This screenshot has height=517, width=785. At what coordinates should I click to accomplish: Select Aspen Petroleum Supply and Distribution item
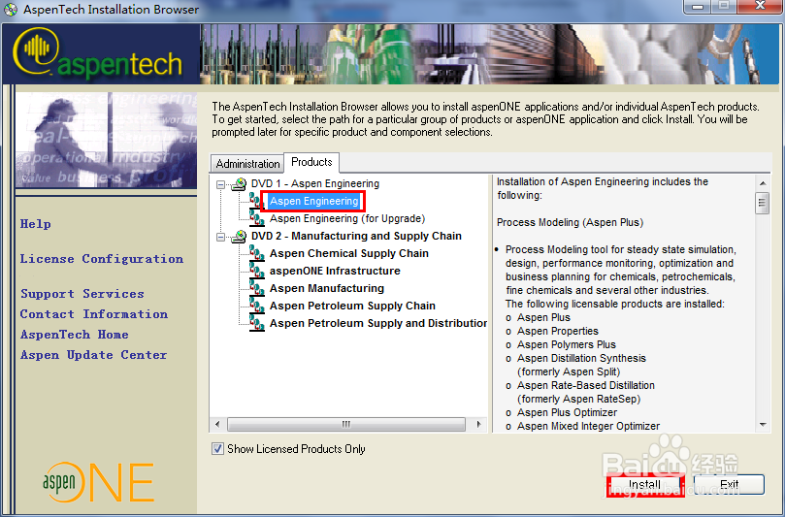point(378,324)
